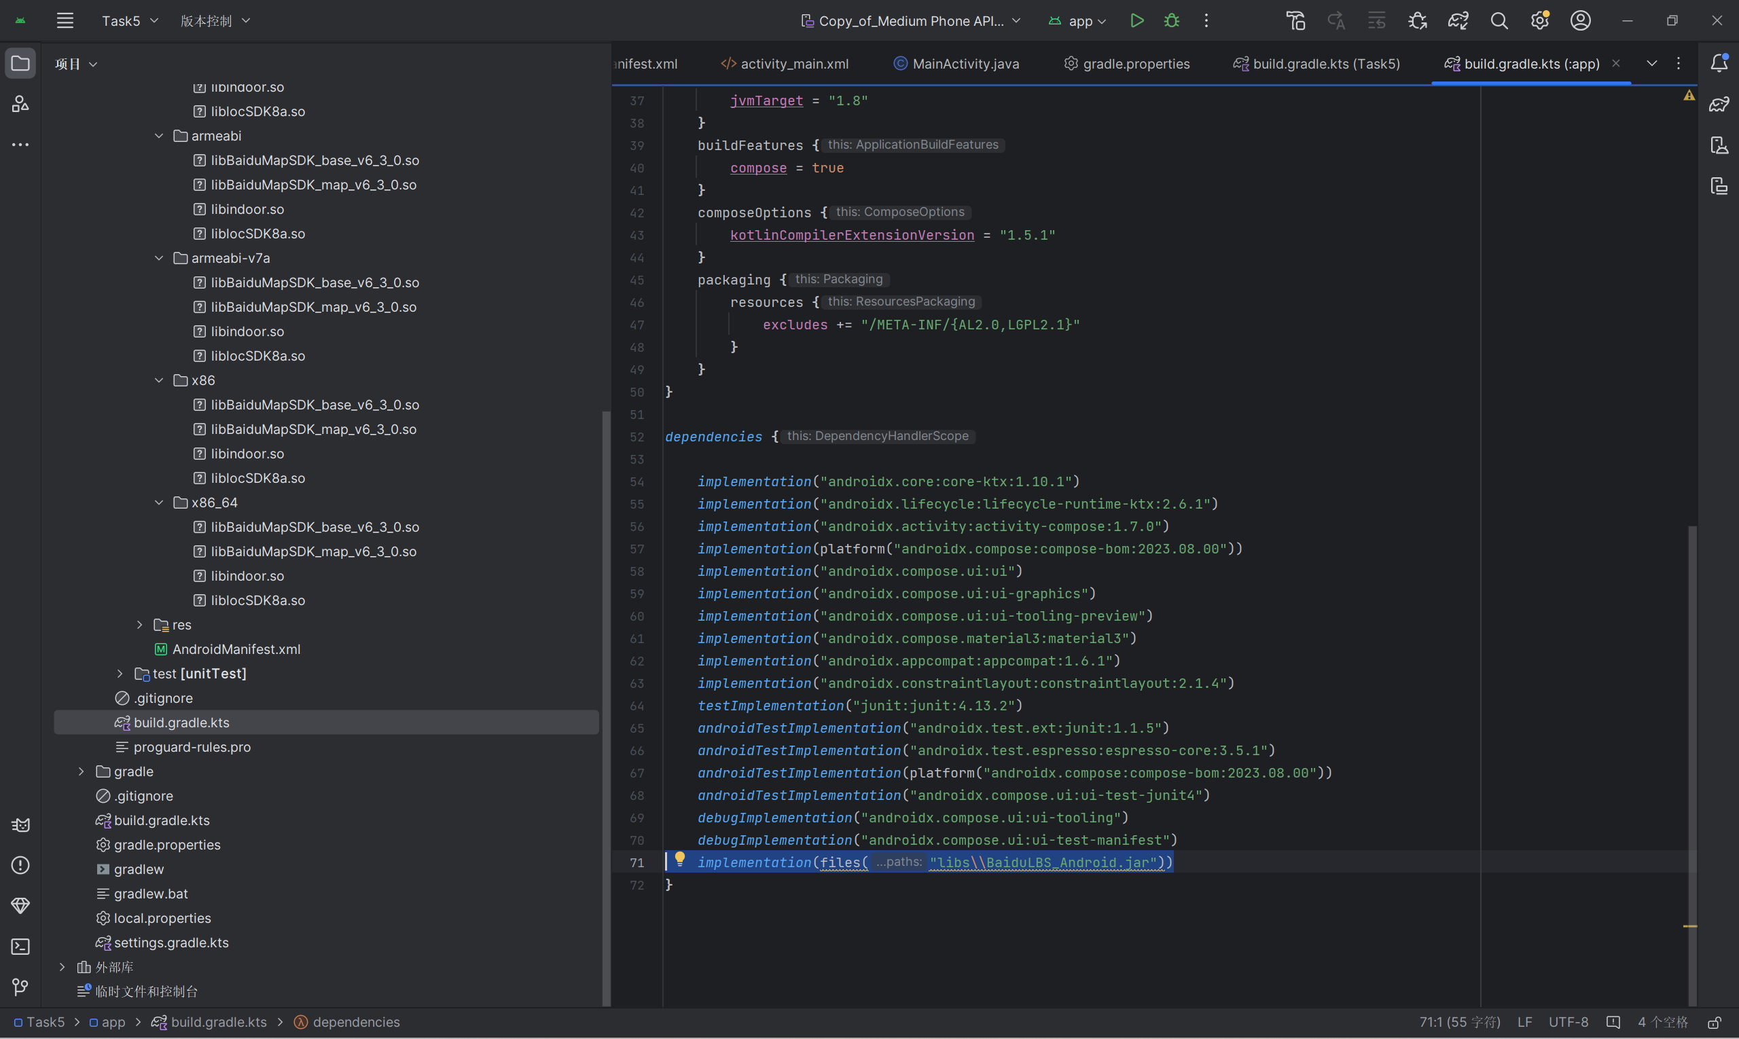Click the lightbulb quick-fix on line 71
The height and width of the screenshot is (1039, 1739).
coord(679,858)
